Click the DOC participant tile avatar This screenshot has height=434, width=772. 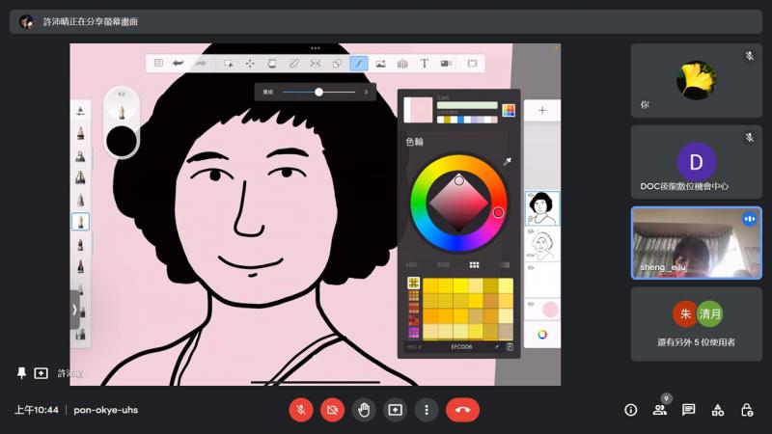696,162
